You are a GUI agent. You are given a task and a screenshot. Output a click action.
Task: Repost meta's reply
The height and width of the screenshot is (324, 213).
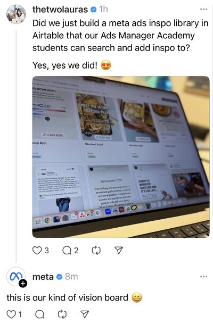coord(62,314)
